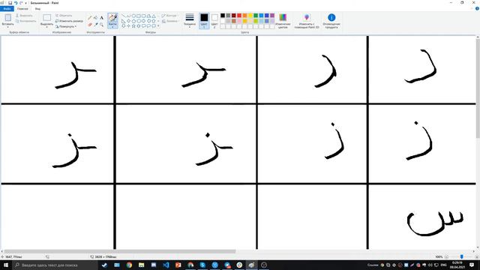Click the Paste (Вставить) clipboard icon

8,17
